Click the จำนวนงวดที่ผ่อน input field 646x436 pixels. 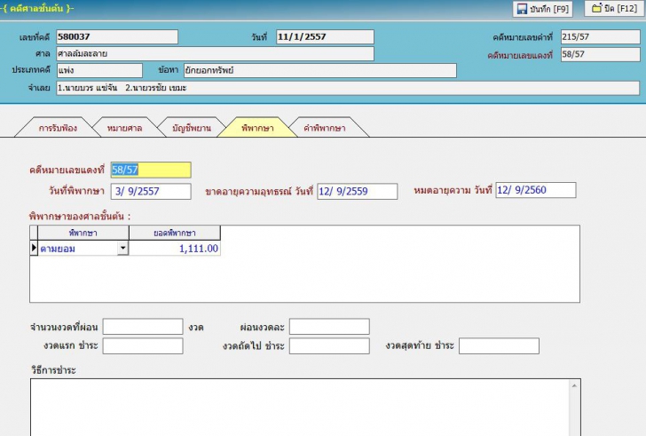pyautogui.click(x=143, y=327)
